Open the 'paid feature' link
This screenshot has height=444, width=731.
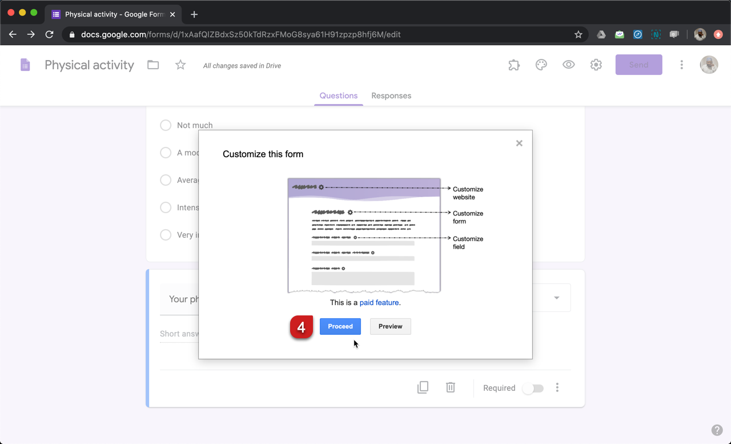click(380, 302)
